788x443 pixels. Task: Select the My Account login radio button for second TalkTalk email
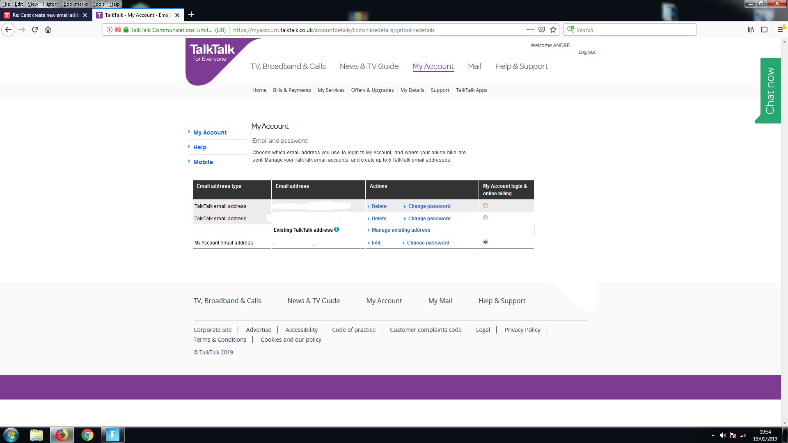tap(486, 217)
